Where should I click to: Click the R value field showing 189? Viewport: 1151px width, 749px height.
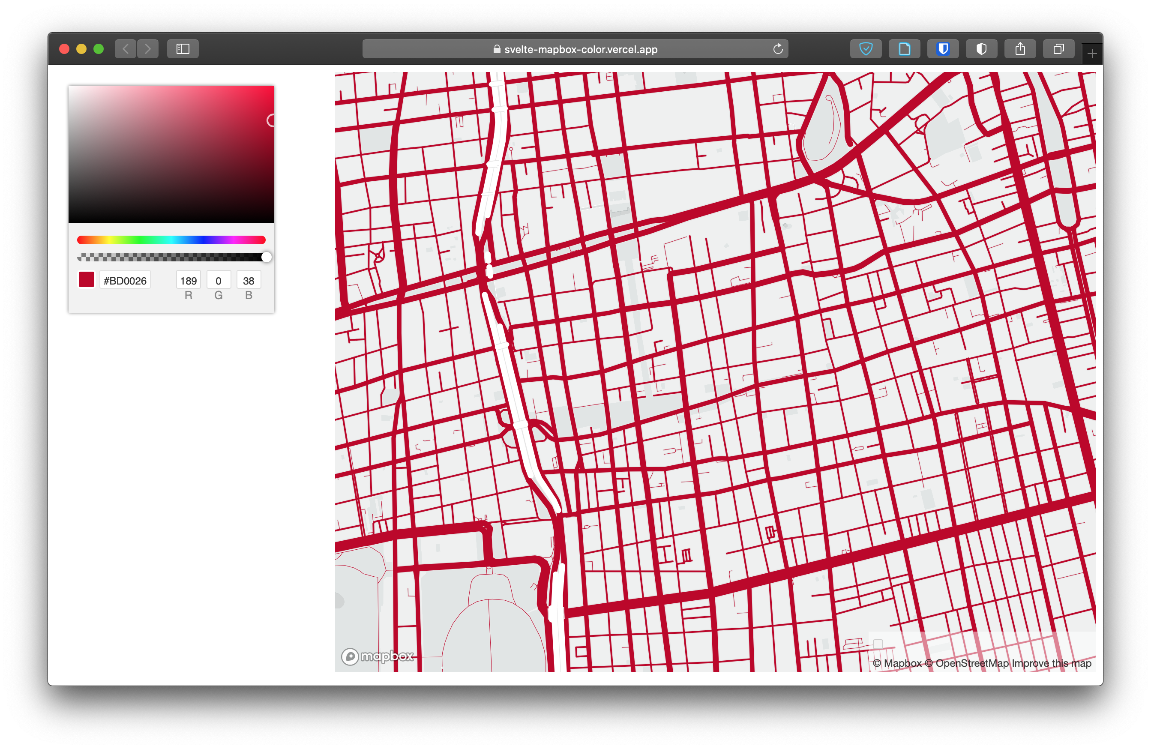(x=188, y=281)
